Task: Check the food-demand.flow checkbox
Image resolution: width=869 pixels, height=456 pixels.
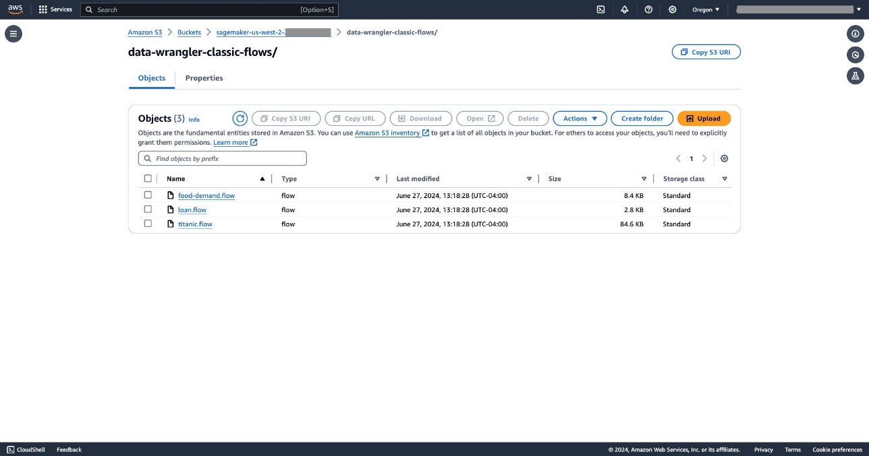Action: click(148, 195)
